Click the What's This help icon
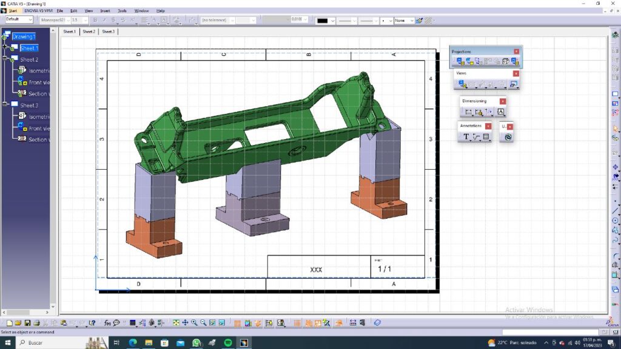Viewport: 621px width, 349px height. pos(92,323)
